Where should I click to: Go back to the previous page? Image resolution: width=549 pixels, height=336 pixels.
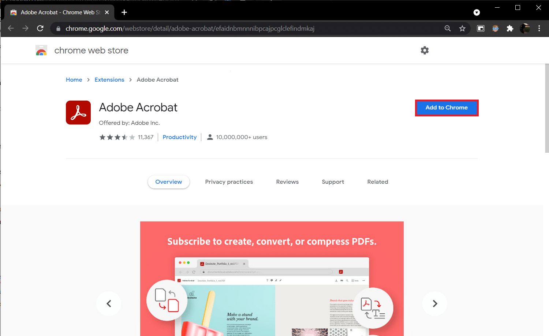[11, 29]
